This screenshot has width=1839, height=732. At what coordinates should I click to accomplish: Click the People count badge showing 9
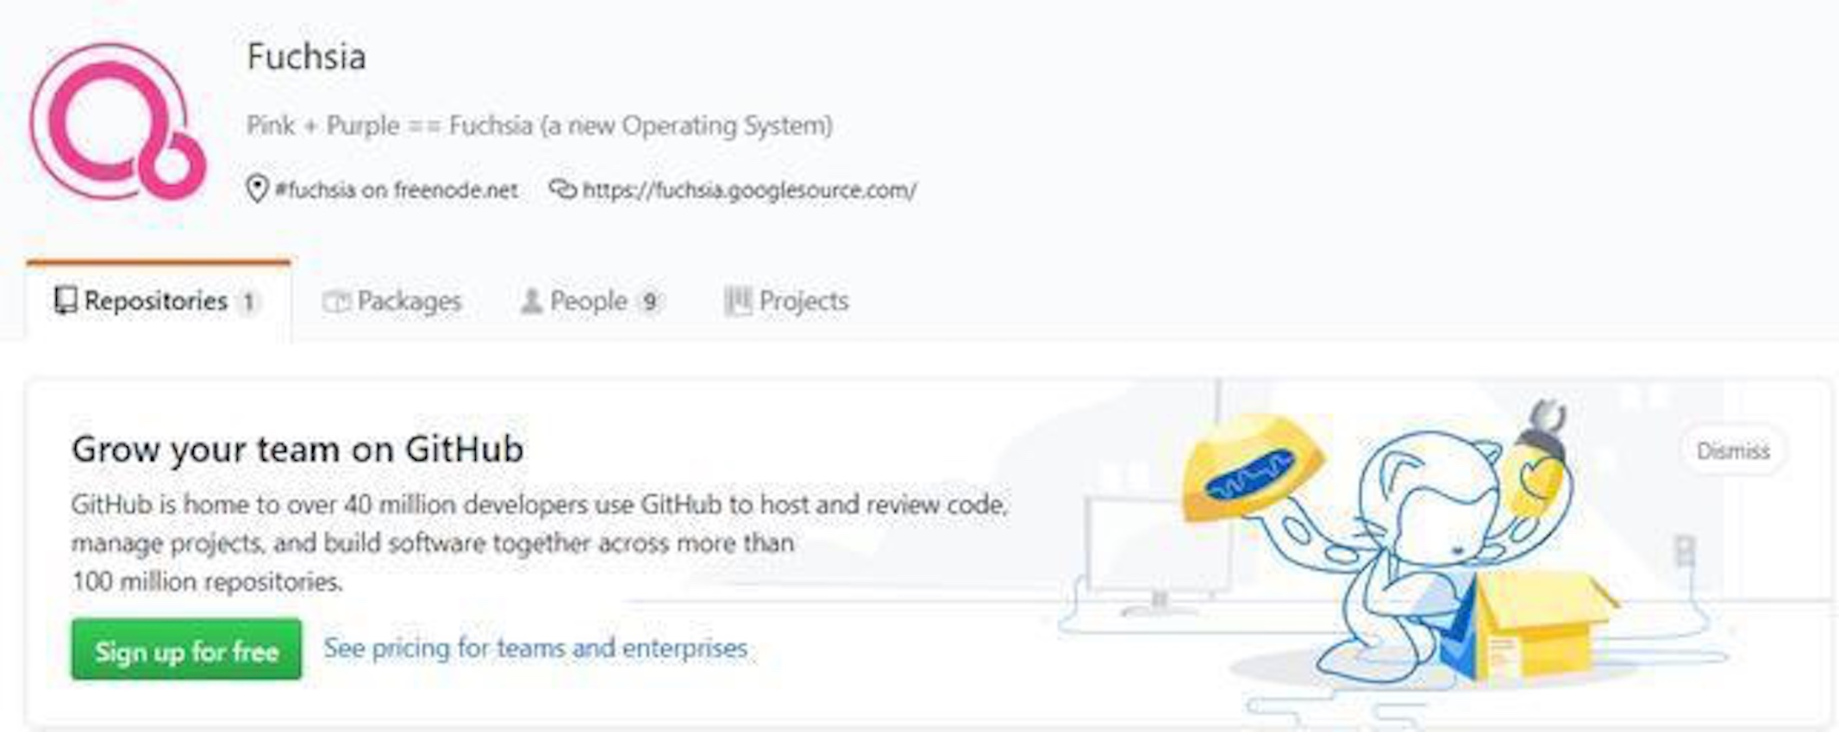click(x=650, y=301)
